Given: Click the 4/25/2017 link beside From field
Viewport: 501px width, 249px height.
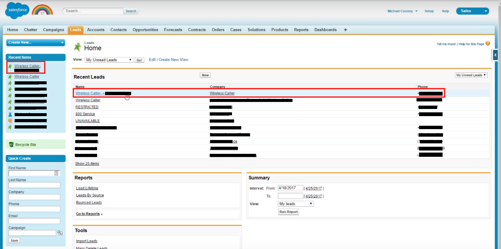Looking at the screenshot, I should [314, 188].
